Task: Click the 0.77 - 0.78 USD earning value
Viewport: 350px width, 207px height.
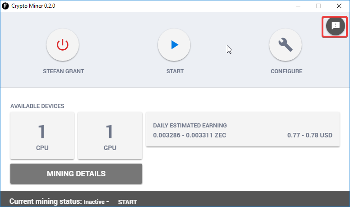Action: click(309, 135)
